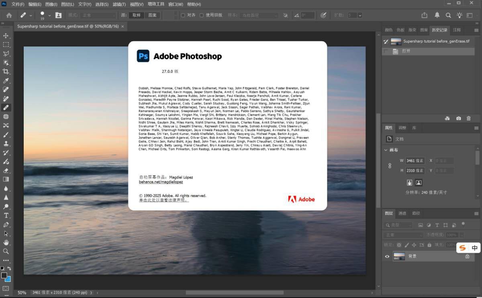This screenshot has height=298, width=482.
Task: Select the Eraser tool
Action: (6, 170)
